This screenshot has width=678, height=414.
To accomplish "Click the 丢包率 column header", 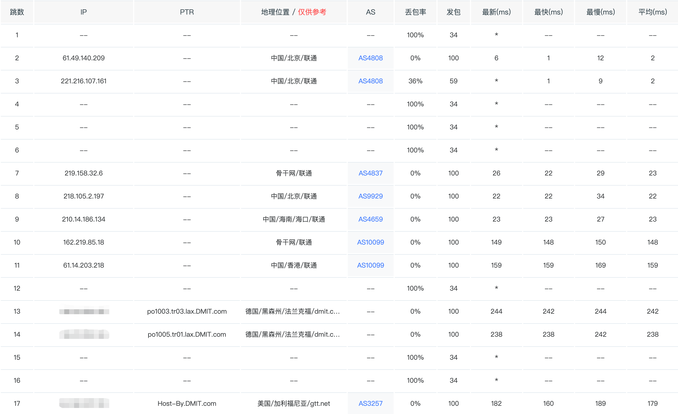I will click(415, 12).
